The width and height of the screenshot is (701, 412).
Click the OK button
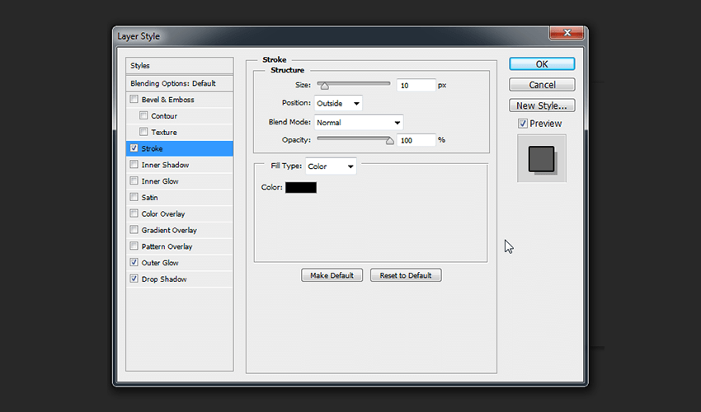tap(542, 64)
